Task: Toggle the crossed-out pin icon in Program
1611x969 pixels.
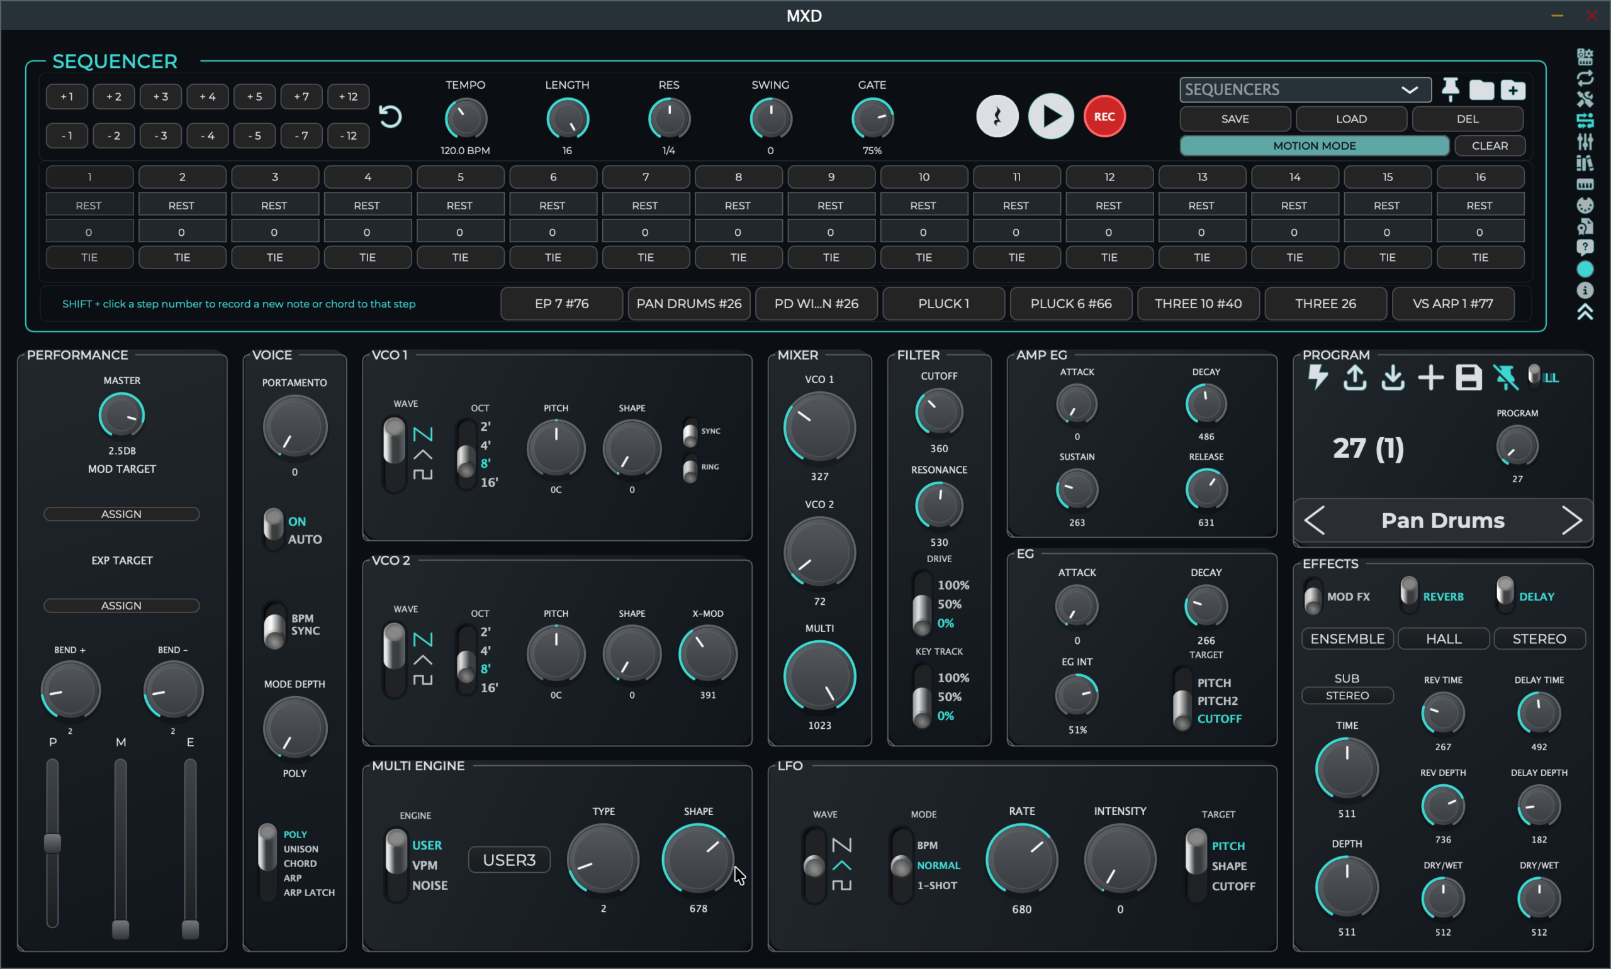Action: tap(1506, 377)
